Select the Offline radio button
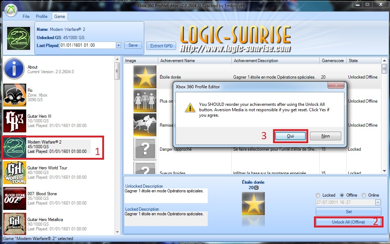 click(x=342, y=195)
